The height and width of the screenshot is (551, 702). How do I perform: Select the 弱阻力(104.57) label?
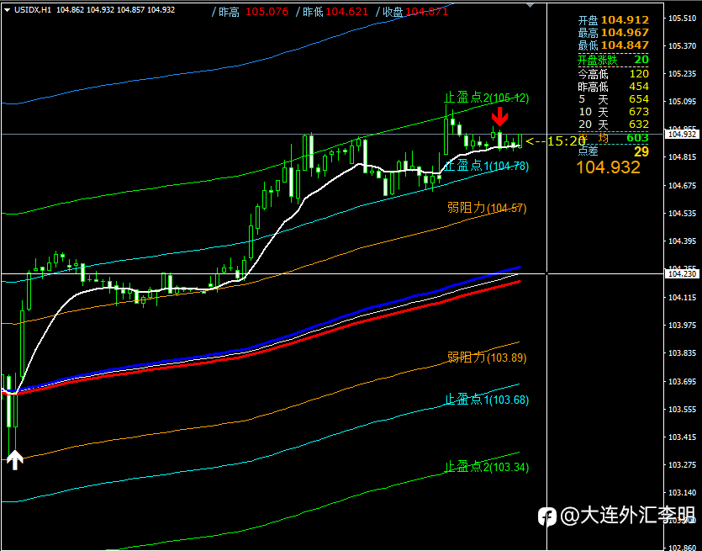[x=487, y=208]
